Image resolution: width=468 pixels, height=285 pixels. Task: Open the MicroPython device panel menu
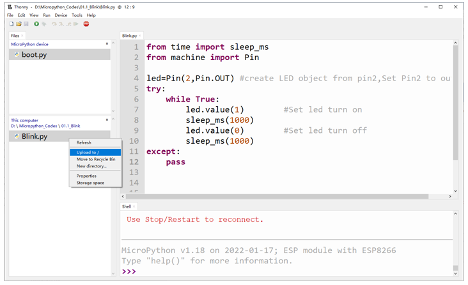(x=107, y=44)
